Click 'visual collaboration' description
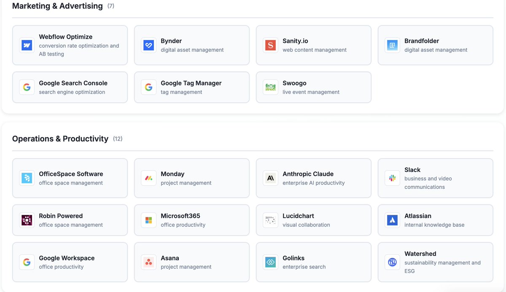The image size is (506, 292). pos(306,225)
